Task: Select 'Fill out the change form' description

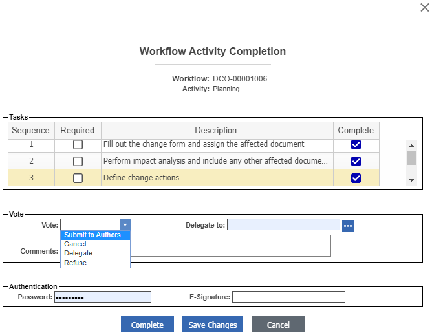Action: pyautogui.click(x=204, y=144)
